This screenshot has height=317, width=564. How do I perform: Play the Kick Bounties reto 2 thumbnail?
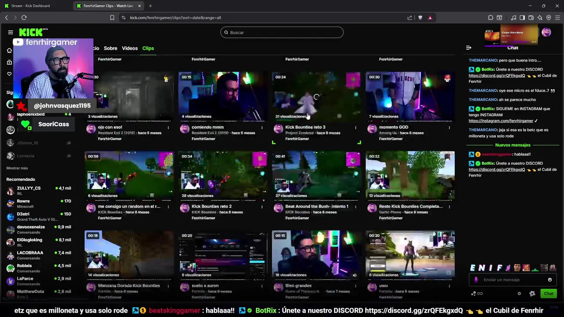223,176
